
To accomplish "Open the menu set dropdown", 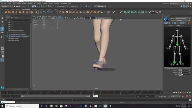I will click(6, 6).
